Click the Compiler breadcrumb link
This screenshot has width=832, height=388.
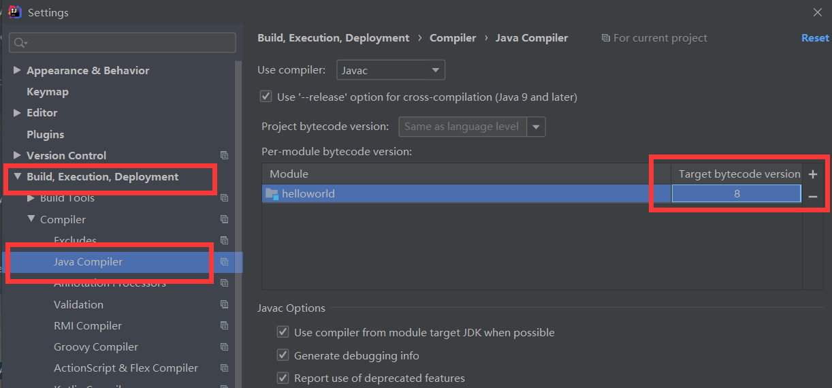(453, 38)
